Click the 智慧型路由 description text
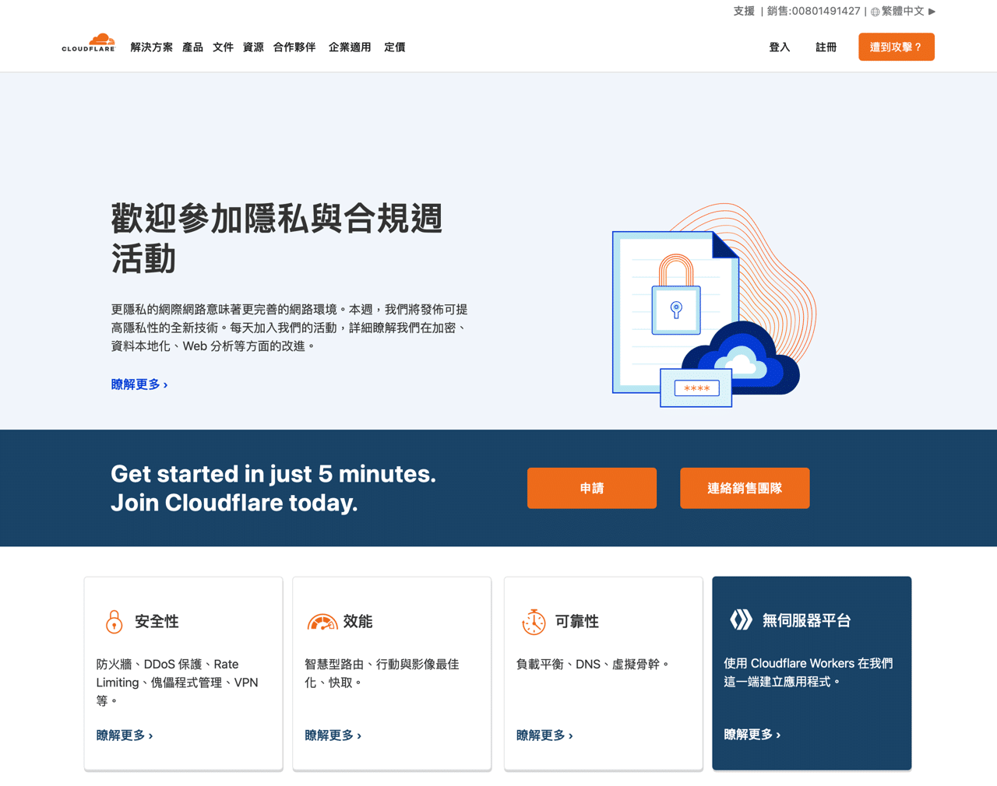 click(x=382, y=673)
